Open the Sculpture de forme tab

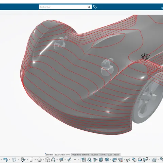coord(63,155)
